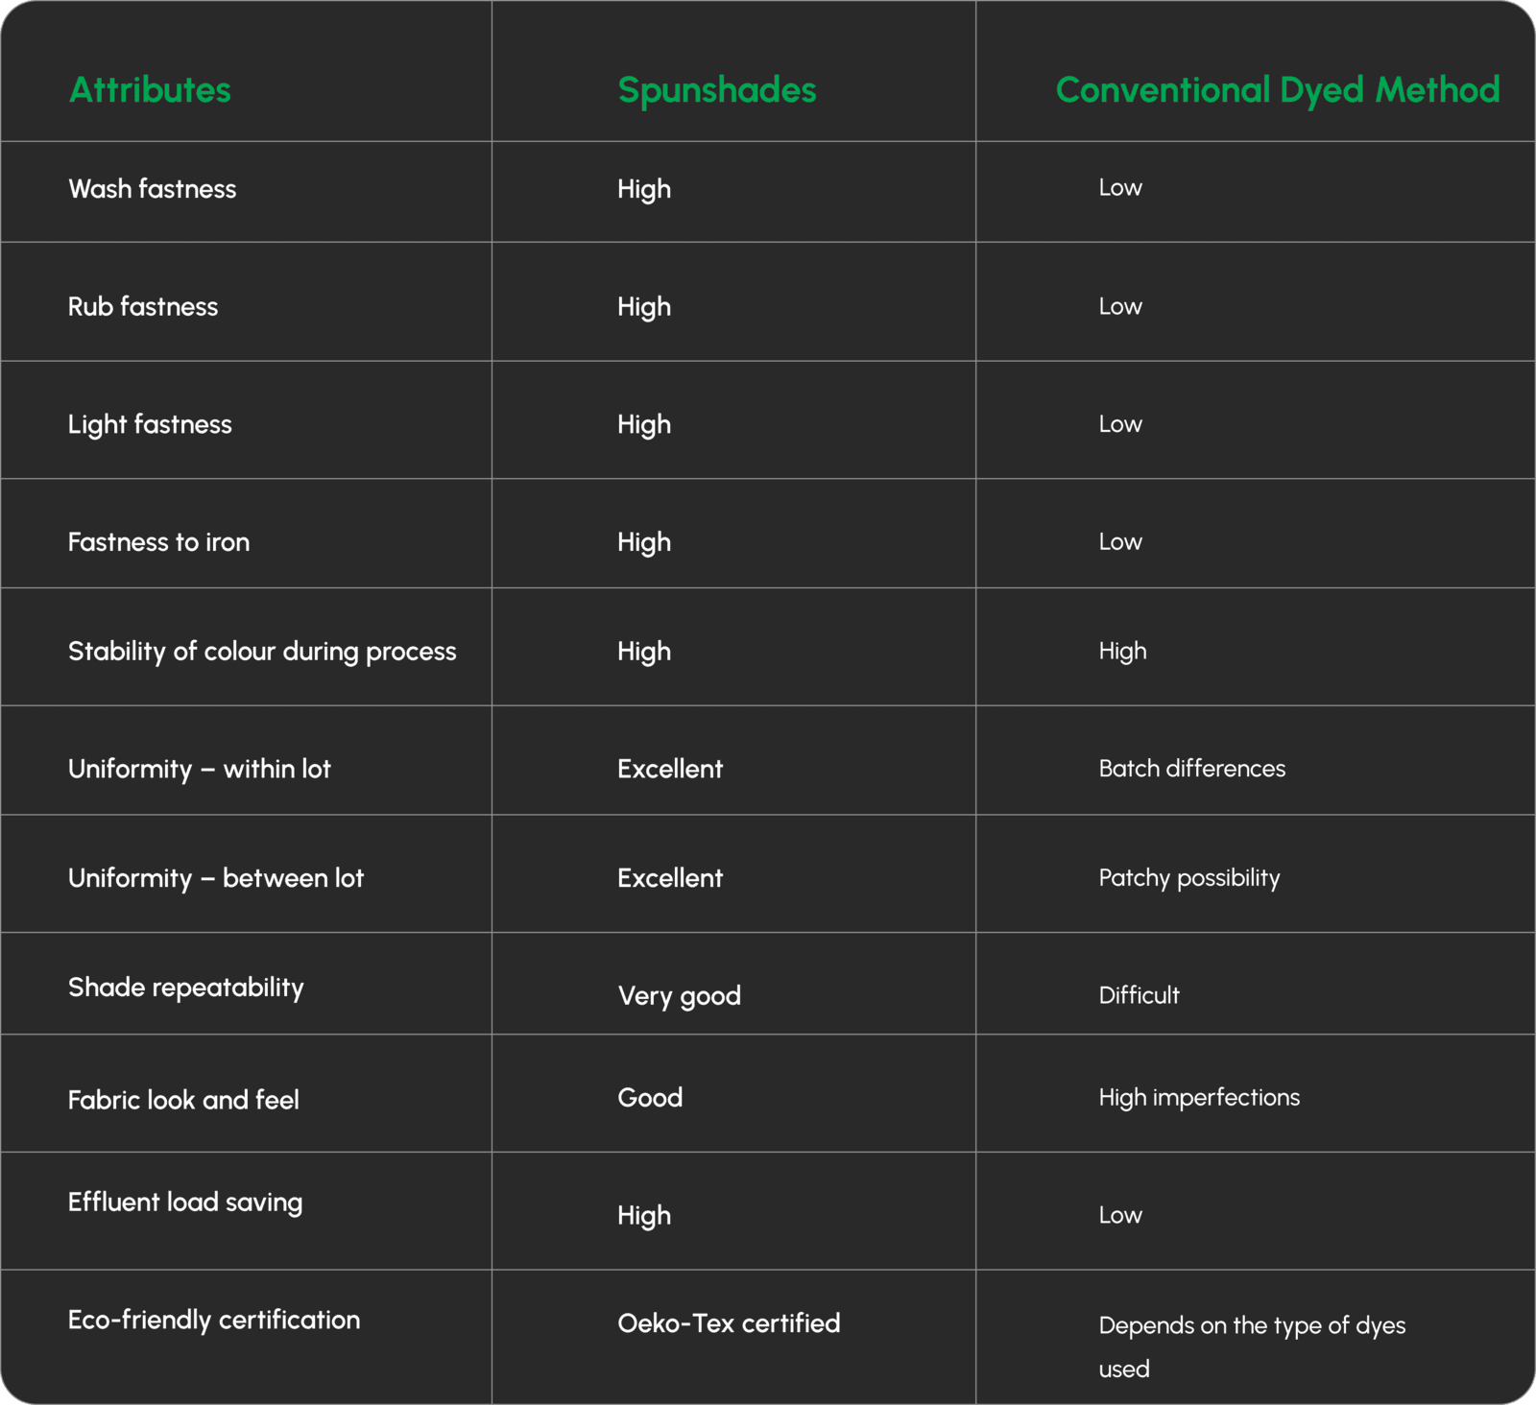This screenshot has height=1405, width=1536.
Task: Click the Eco-friendly certification label
Action: [214, 1321]
